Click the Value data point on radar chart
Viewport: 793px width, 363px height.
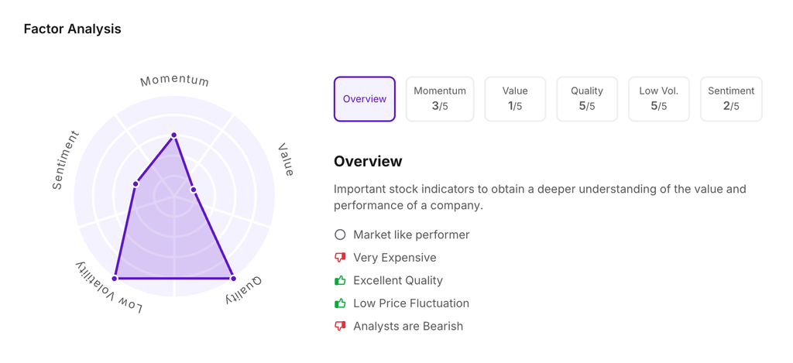(x=194, y=190)
